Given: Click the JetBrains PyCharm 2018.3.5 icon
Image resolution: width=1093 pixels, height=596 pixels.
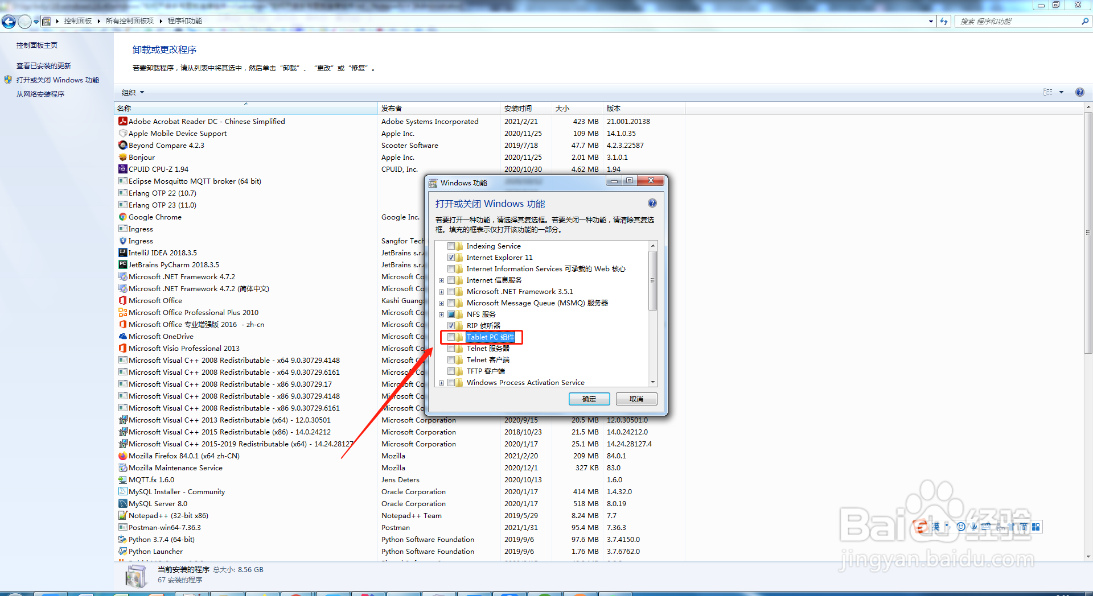Looking at the screenshot, I should tap(122, 264).
